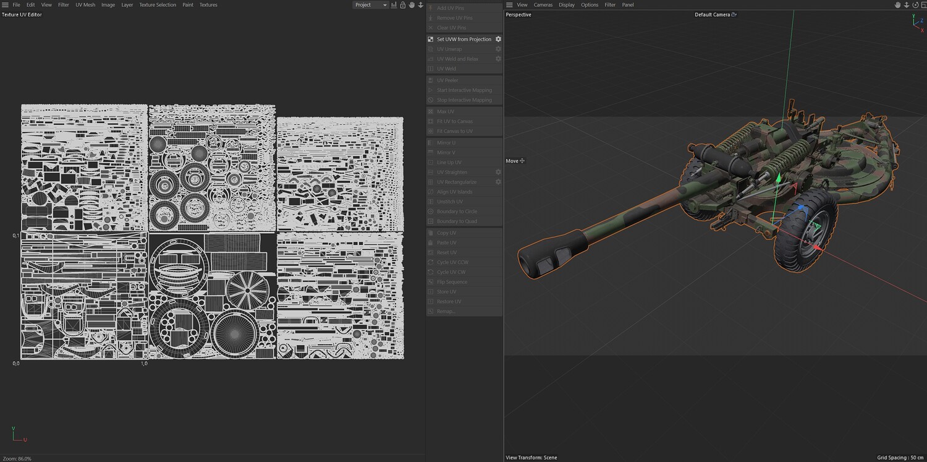Viewport: 927px width, 462px height.
Task: Select the viewport orbit rotate icon
Action: (915, 5)
